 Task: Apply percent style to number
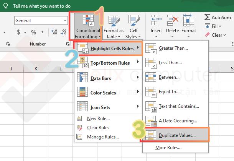point(33,33)
